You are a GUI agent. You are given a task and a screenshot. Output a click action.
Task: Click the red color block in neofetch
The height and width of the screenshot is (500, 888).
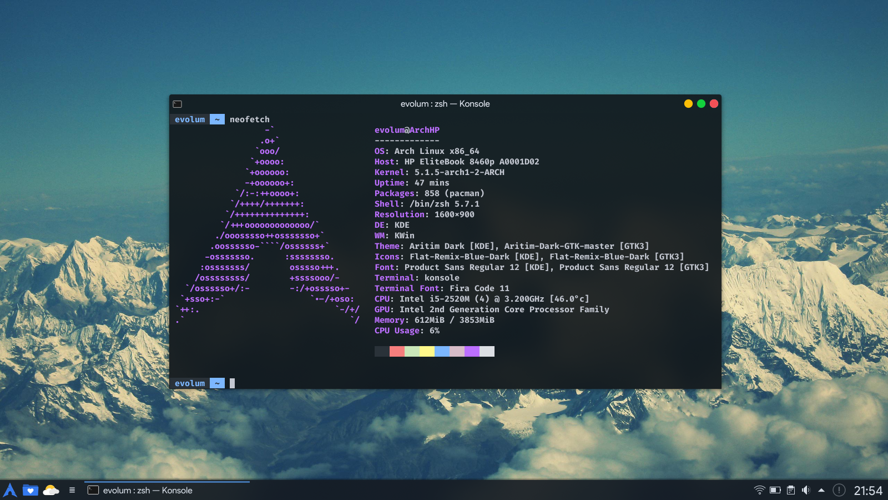point(397,351)
